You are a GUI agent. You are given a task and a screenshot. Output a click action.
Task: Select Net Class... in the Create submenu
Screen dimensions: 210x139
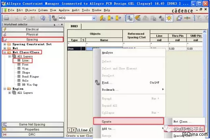(x=182, y=122)
